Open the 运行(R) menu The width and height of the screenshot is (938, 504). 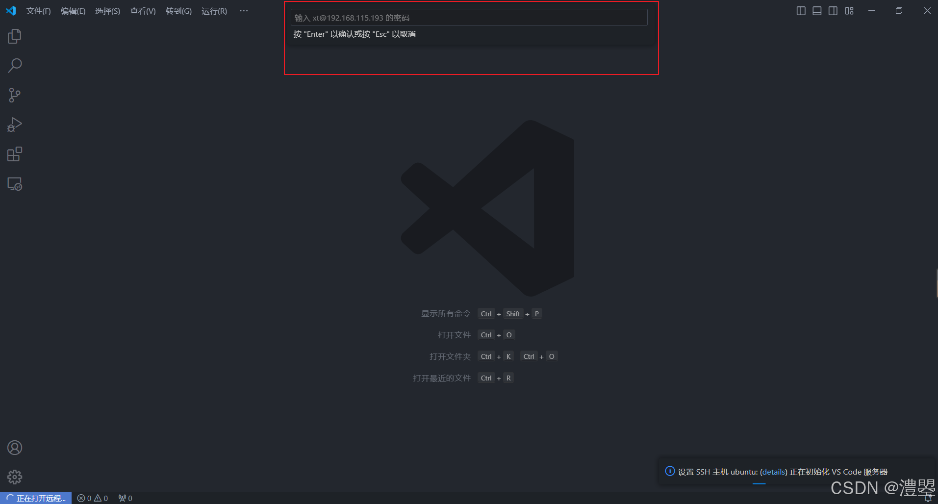tap(214, 11)
